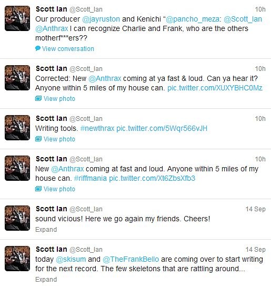This screenshot has height=288, width=271.
Task: Click photo icon under Writing tools tweet
Action: 38,139
